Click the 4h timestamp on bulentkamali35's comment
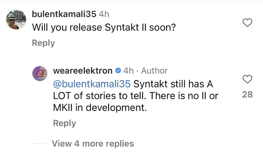Screen dimensions: 263x159 (105, 14)
